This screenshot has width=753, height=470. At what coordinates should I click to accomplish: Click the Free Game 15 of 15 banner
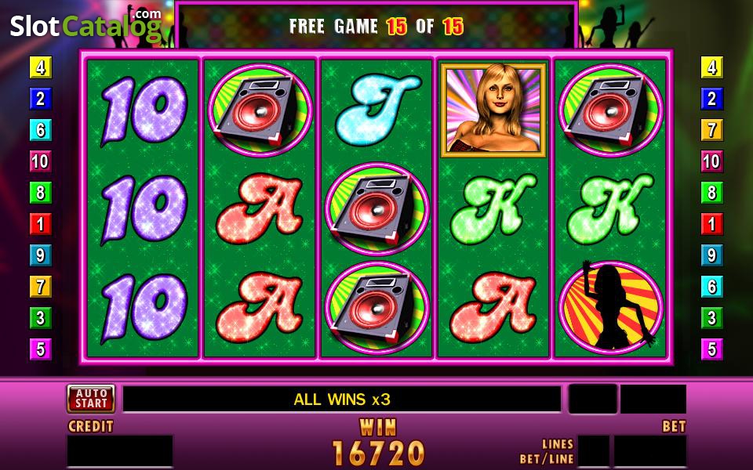pos(376,26)
